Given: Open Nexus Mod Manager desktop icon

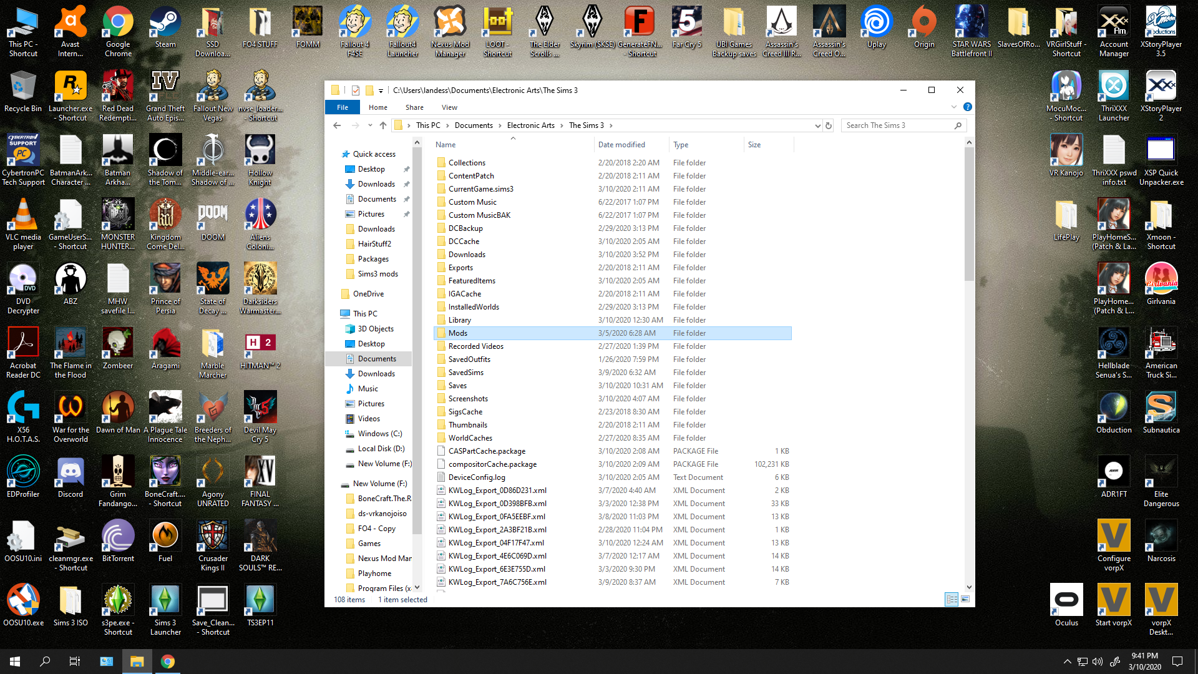Looking at the screenshot, I should click(450, 31).
